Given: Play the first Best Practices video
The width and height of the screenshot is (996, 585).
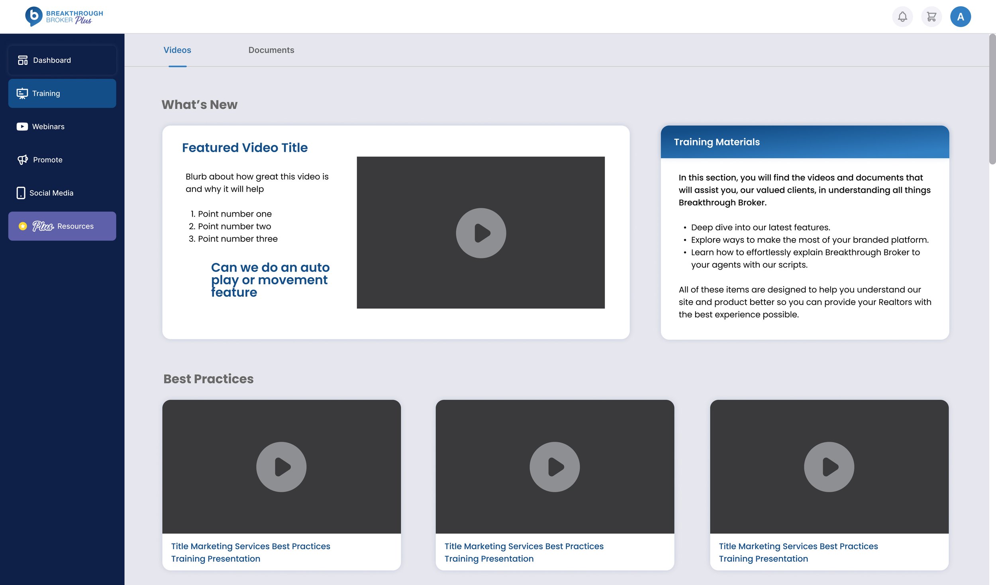Looking at the screenshot, I should (x=281, y=467).
